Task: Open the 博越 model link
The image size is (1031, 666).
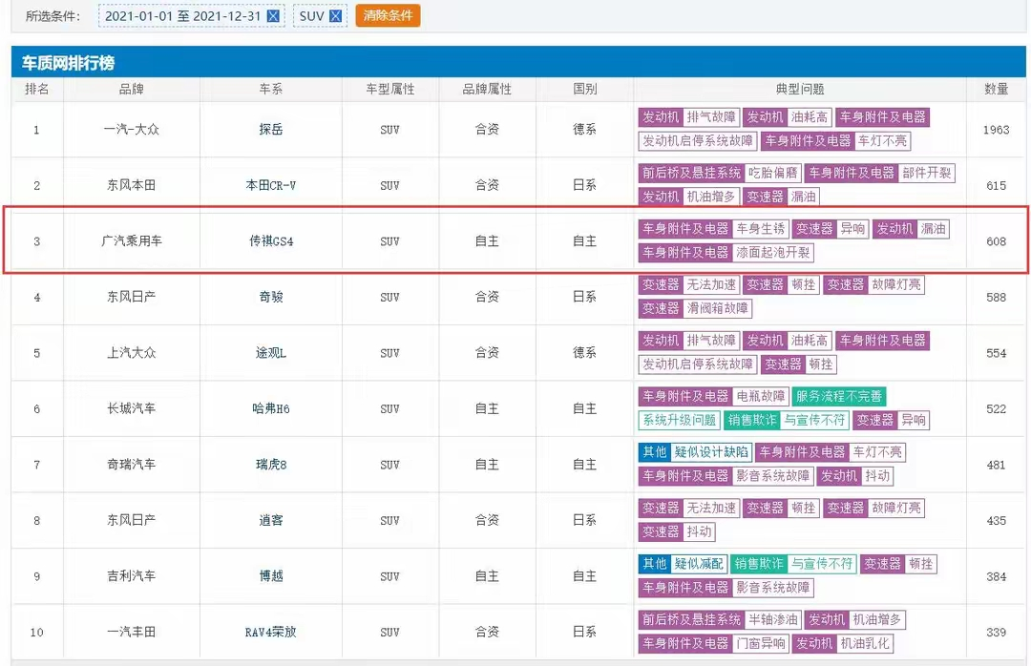Action: pos(271,576)
